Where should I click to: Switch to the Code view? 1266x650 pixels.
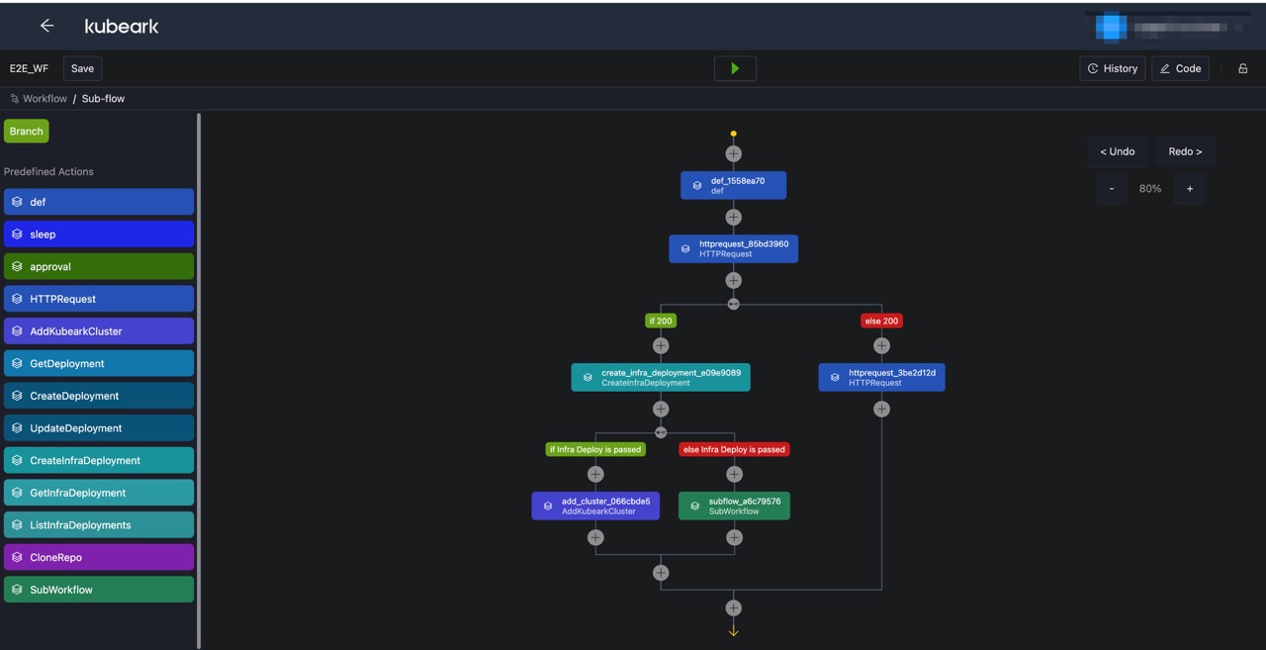(1180, 68)
